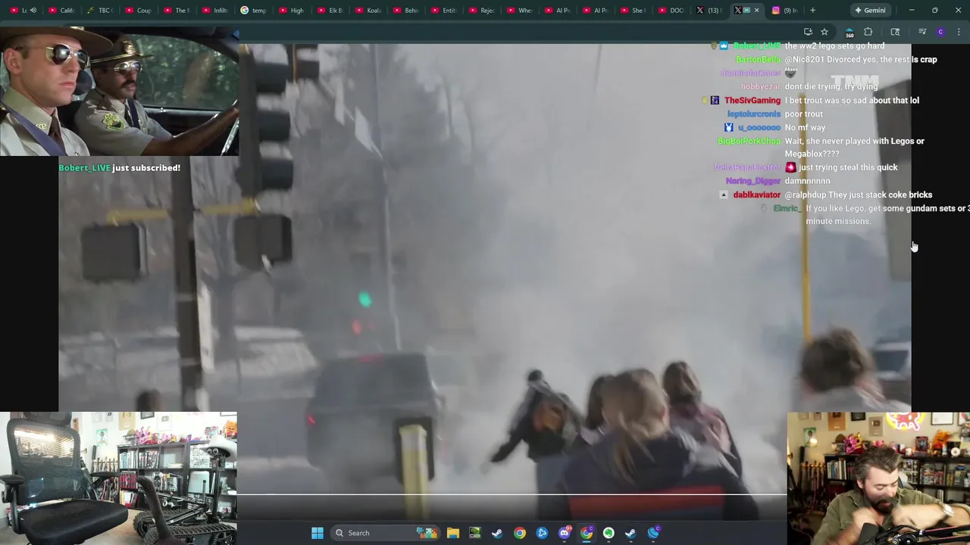Open the Chrome search tabs side icon
Screen dimensions: 970x545
pos(895,32)
